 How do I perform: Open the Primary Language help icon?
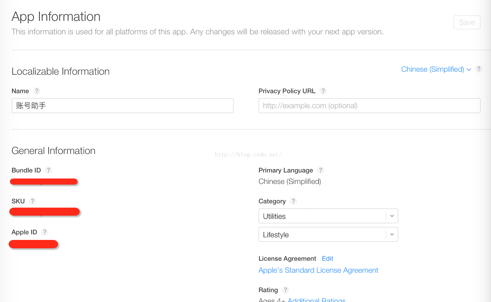320,170
